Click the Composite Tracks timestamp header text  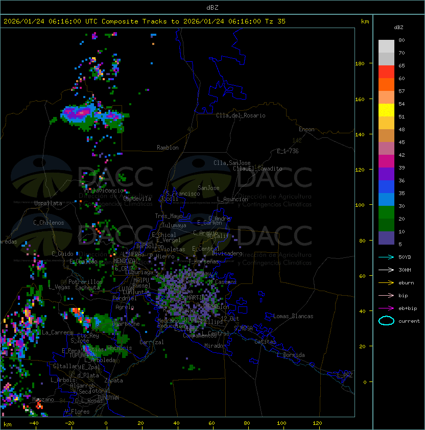click(x=145, y=21)
